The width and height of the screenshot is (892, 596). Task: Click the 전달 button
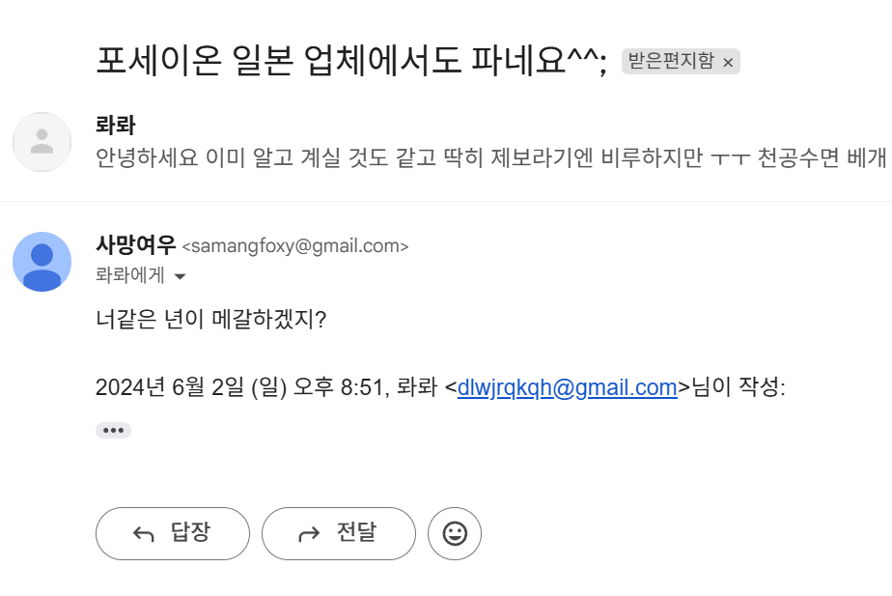pyautogui.click(x=339, y=533)
